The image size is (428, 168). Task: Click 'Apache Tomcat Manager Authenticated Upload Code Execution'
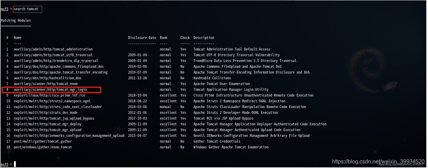[x=247, y=130]
